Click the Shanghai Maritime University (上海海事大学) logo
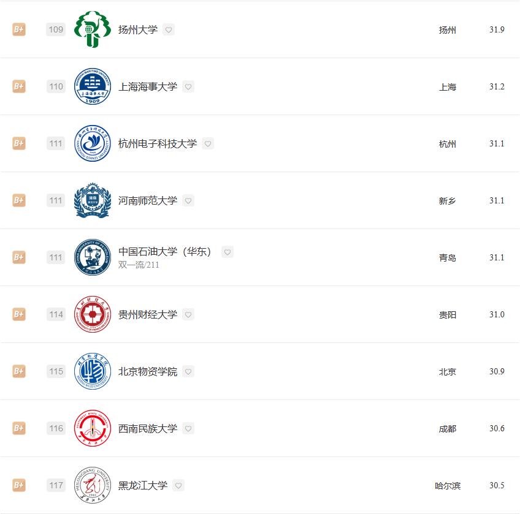The height and width of the screenshot is (514, 520). pos(93,86)
